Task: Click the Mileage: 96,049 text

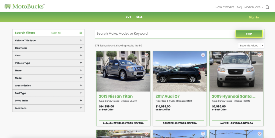Action: tap(129, 101)
